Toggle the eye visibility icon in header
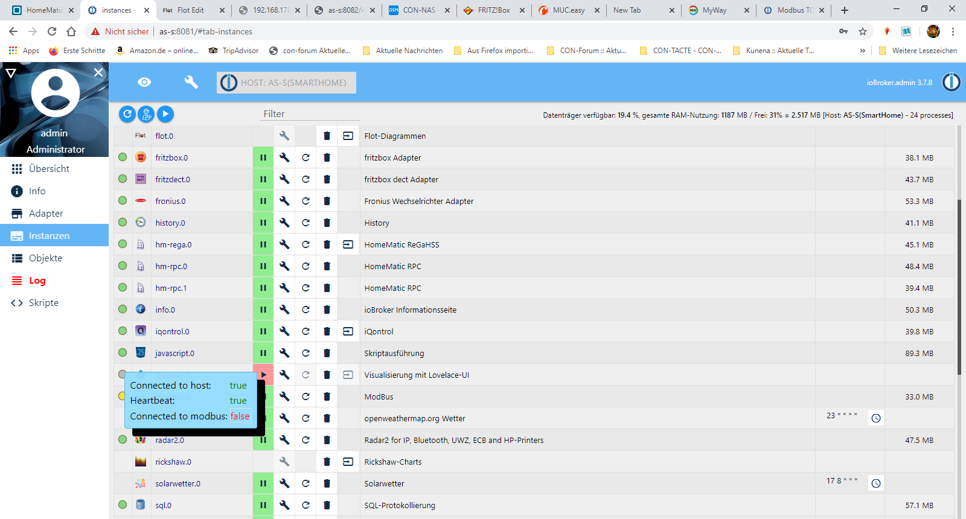 pos(144,82)
